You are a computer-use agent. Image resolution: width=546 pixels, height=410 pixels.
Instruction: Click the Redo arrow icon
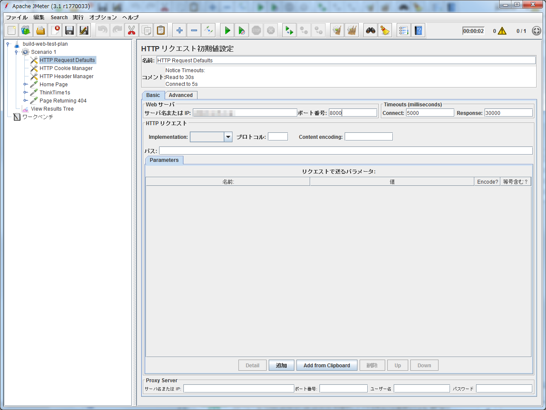pos(117,30)
